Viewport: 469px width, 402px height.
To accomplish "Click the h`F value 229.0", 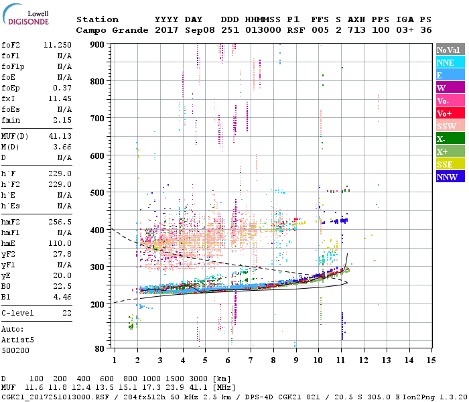I will click(x=60, y=174).
